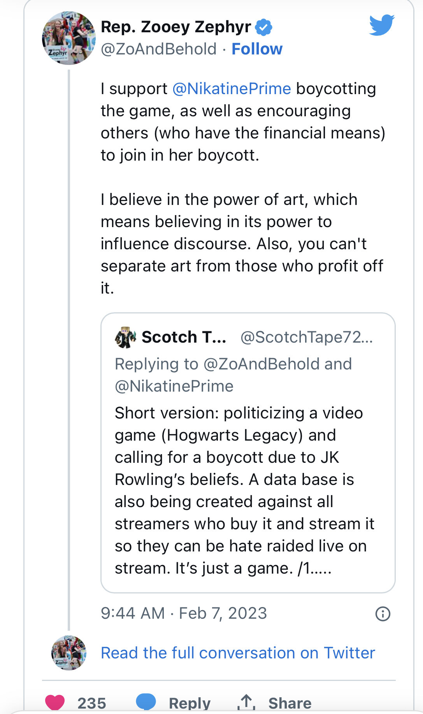
Task: Open the @NikatinePrime mention in the tweet
Action: pos(232,89)
